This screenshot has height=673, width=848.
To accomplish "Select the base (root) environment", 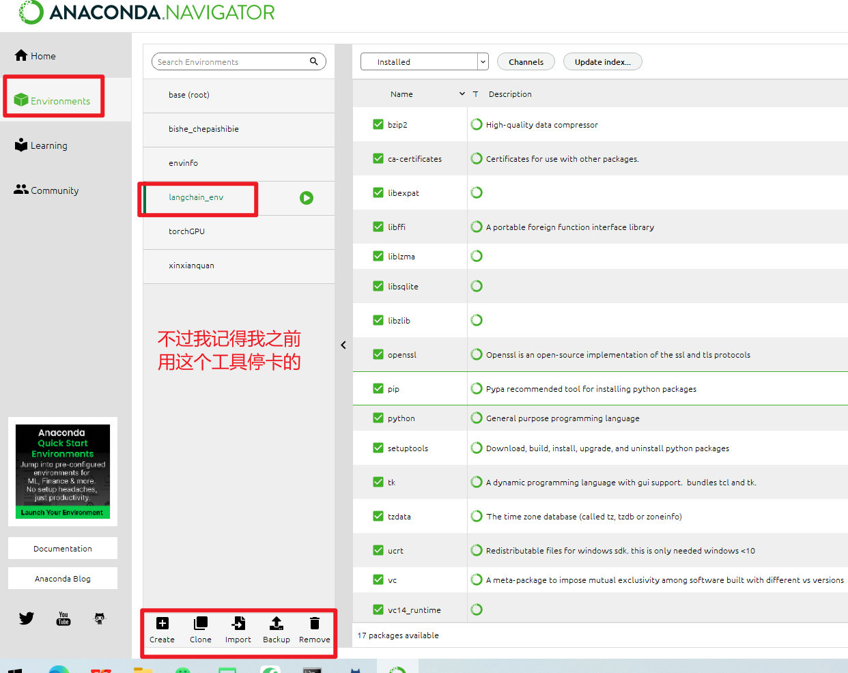I will pos(239,95).
